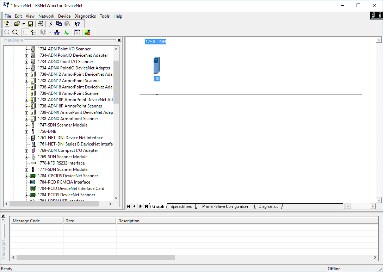Click the Description column header
The image size is (383, 272).
tap(247, 221)
